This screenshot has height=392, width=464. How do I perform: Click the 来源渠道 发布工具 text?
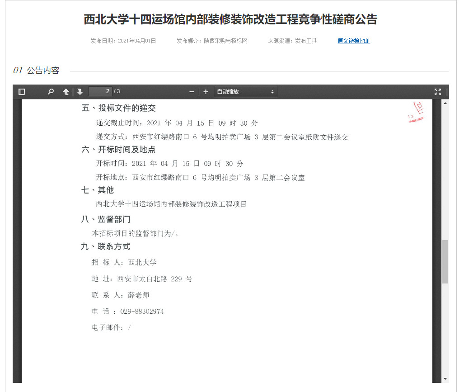pyautogui.click(x=292, y=41)
